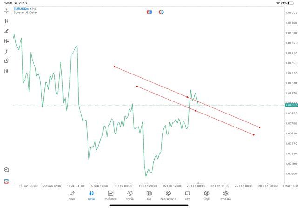Click the EURUSDm symbol title
The image size is (298, 208).
[x=22, y=8]
